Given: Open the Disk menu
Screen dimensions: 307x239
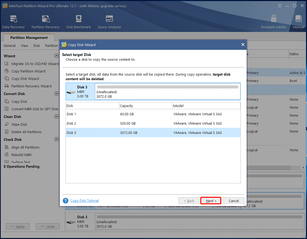Looking at the screenshot, I should point(37,45).
